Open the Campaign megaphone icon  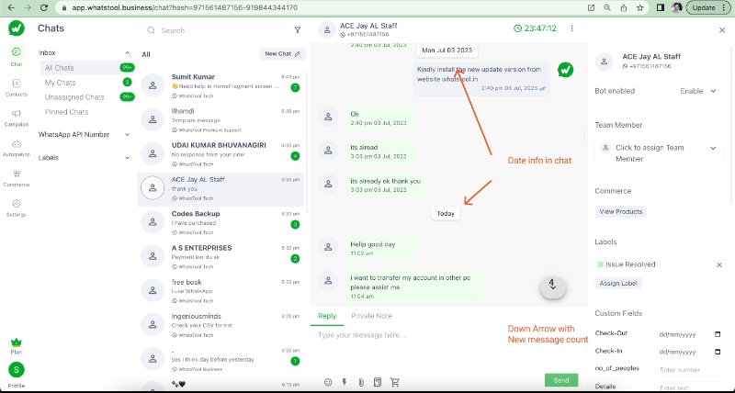(16, 117)
